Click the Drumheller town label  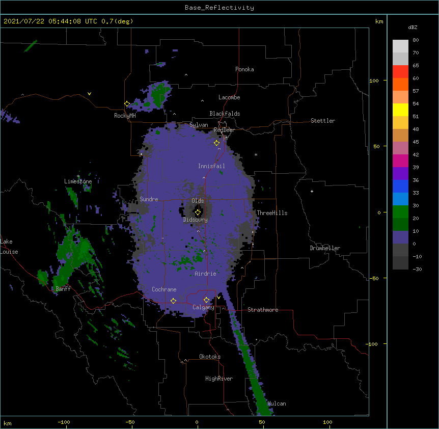325,248
